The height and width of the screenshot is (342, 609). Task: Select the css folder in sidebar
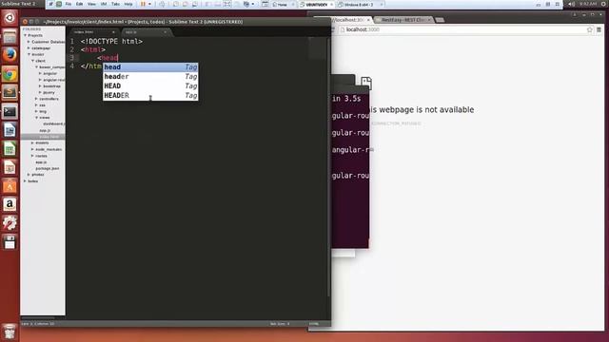[42, 105]
